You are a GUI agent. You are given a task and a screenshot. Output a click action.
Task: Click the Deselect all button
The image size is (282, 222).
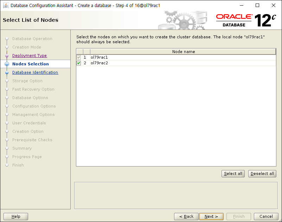262,174
